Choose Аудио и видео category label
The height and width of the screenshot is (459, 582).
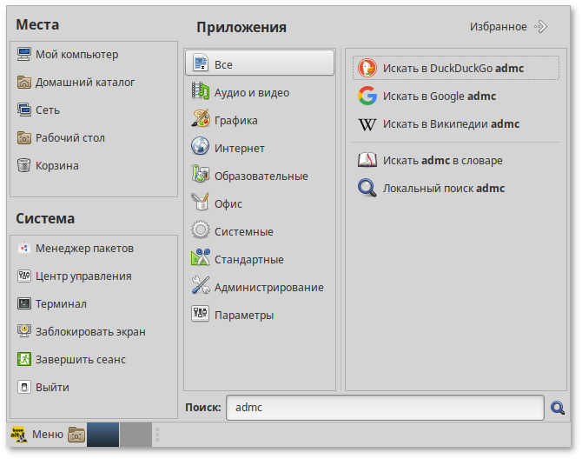coord(252,92)
